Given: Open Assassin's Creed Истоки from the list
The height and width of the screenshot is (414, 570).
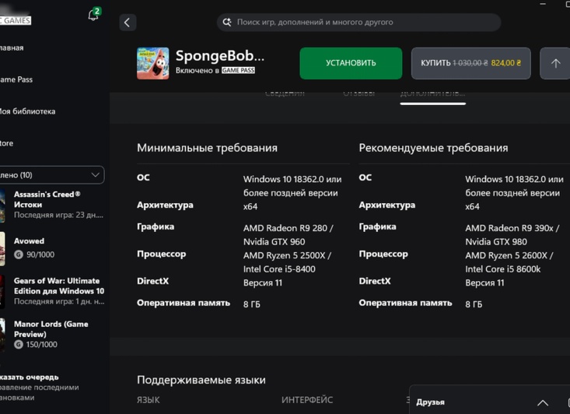Looking at the screenshot, I should (x=52, y=205).
